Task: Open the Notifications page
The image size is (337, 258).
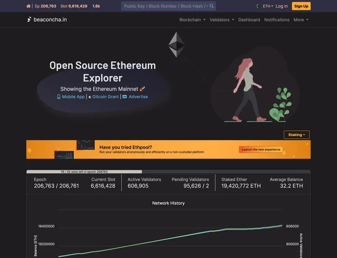Action: coord(277,20)
